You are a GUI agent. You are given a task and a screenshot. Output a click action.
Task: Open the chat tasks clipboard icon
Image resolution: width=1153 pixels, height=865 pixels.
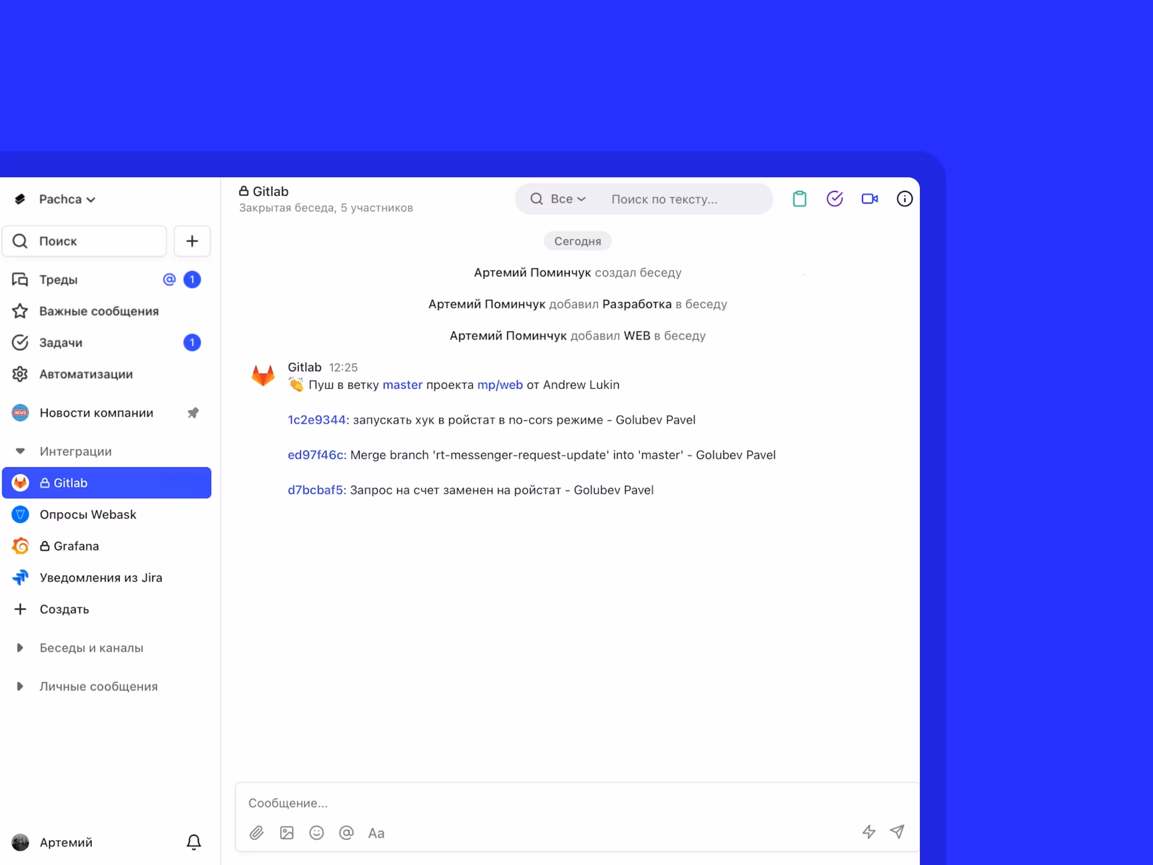coord(800,199)
